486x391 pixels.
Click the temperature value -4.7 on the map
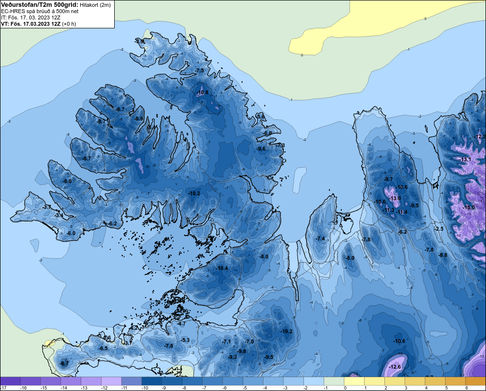pos(181,324)
